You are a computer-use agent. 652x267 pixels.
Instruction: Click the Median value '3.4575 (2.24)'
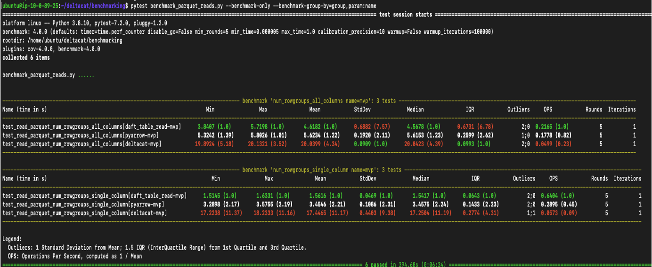point(431,204)
